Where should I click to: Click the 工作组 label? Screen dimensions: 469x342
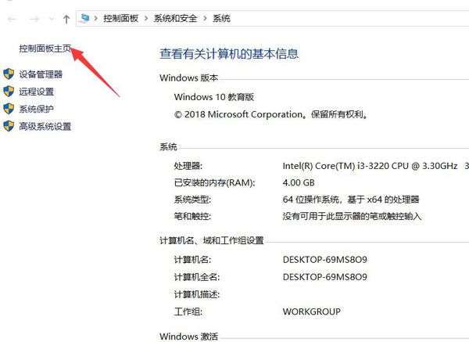click(188, 311)
